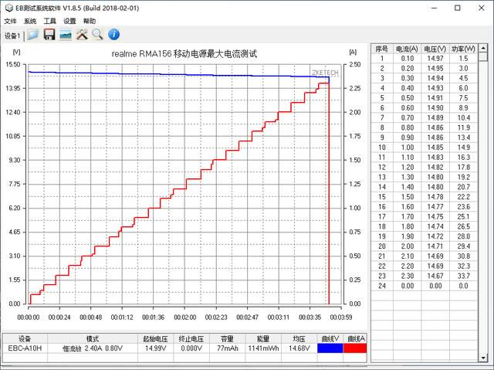This screenshot has width=494, height=370.
Task: Open the 帮助 menu
Action: pos(90,21)
